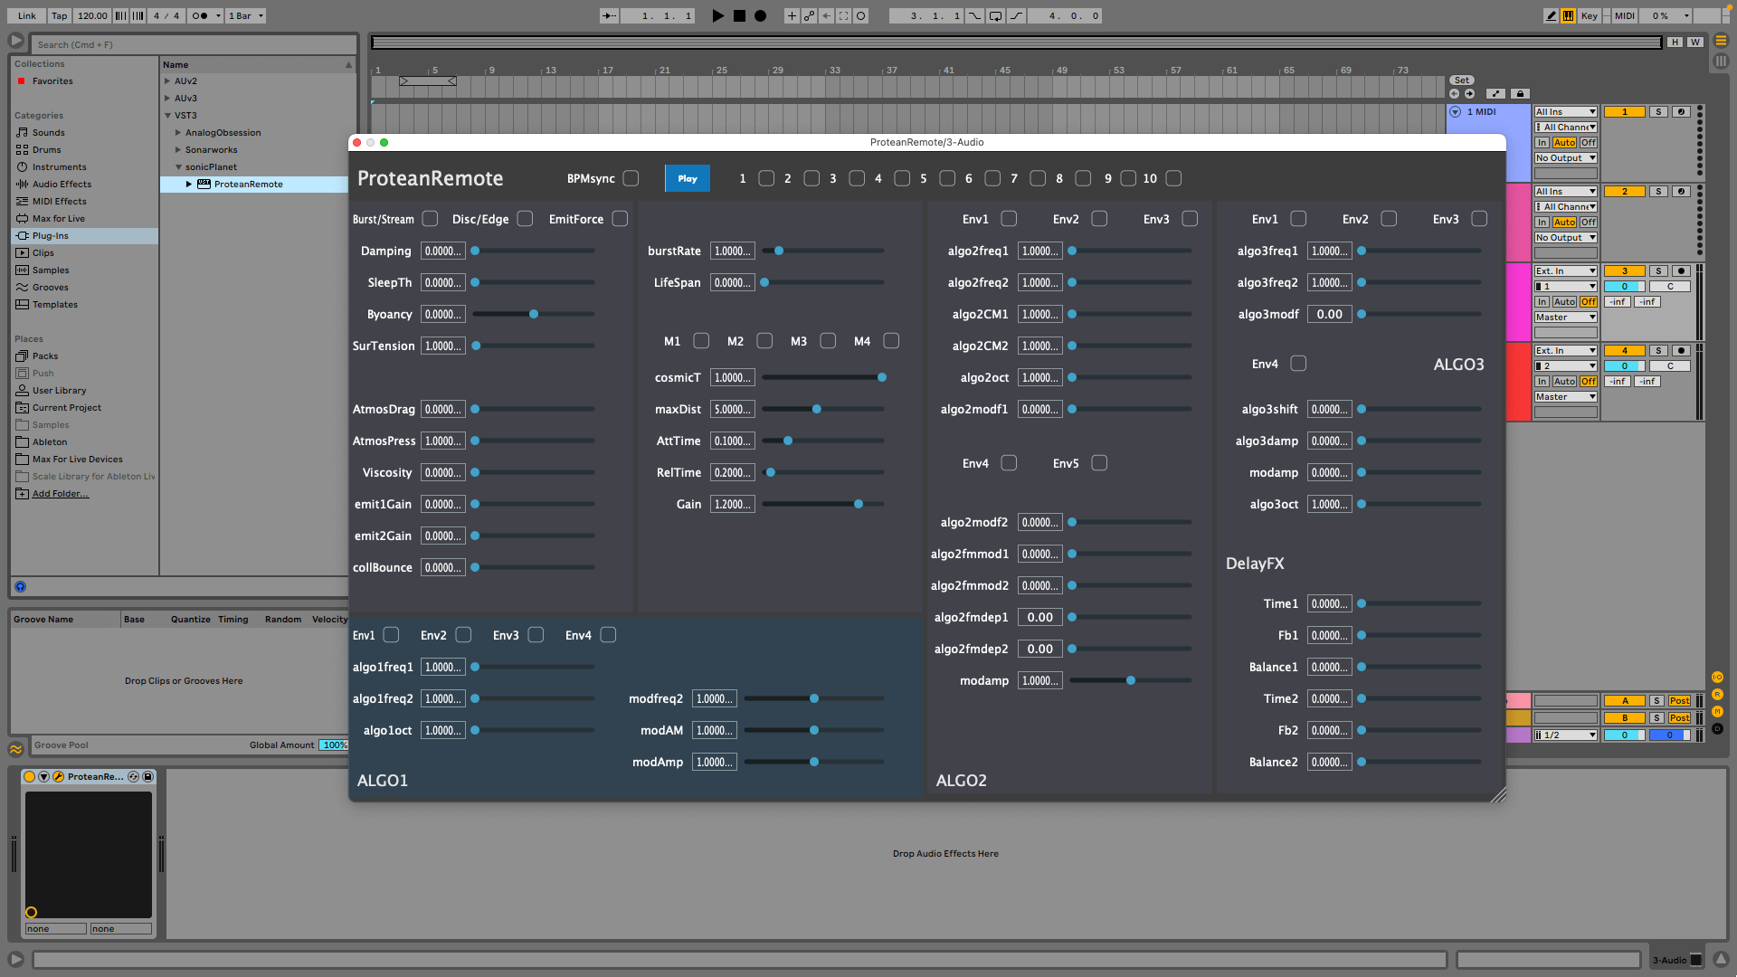Select Sounds category in browser
This screenshot has height=977, width=1737.
coord(49,133)
